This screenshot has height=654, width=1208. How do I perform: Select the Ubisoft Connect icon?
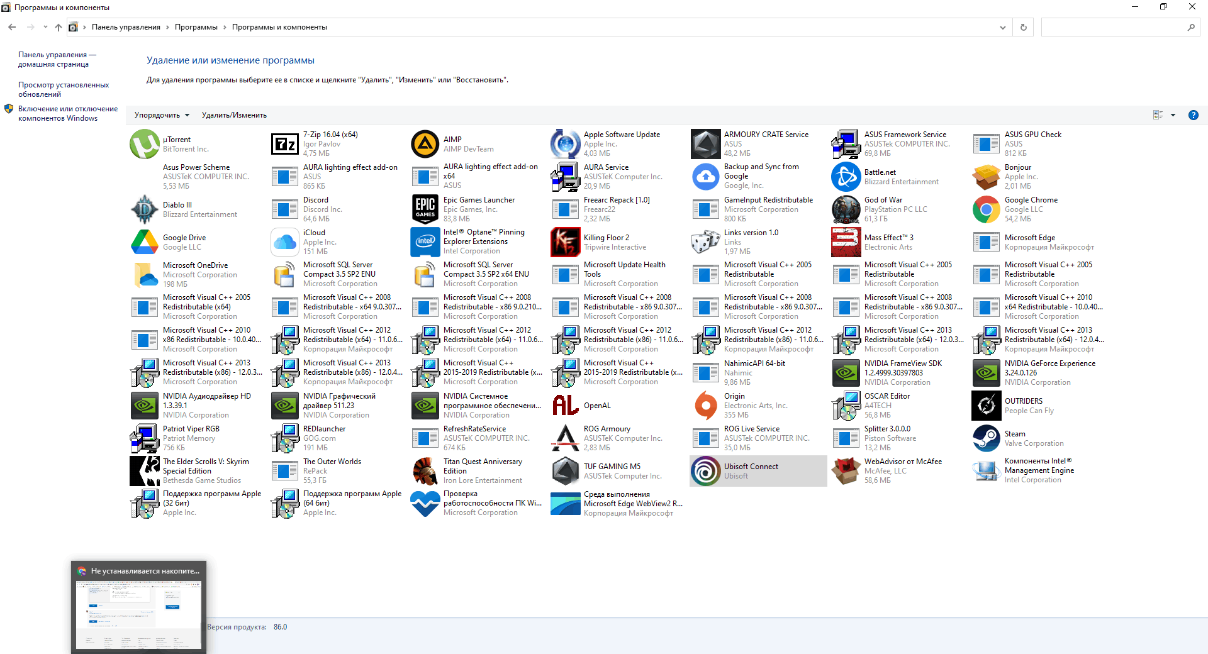(x=706, y=471)
